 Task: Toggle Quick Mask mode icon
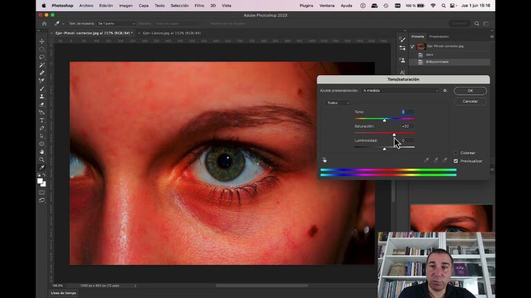[41, 192]
